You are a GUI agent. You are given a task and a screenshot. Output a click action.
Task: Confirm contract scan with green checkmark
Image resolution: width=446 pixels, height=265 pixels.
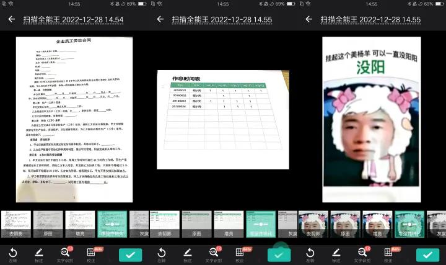(x=130, y=254)
